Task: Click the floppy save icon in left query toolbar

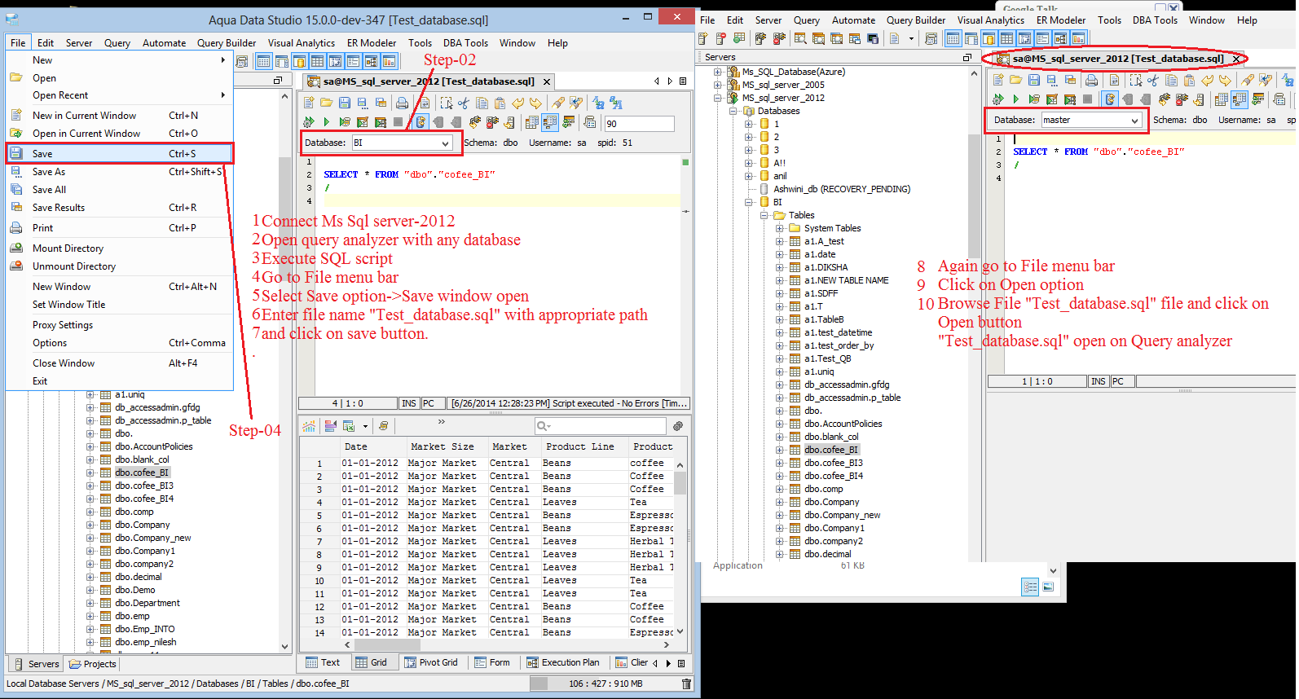Action: (x=345, y=103)
